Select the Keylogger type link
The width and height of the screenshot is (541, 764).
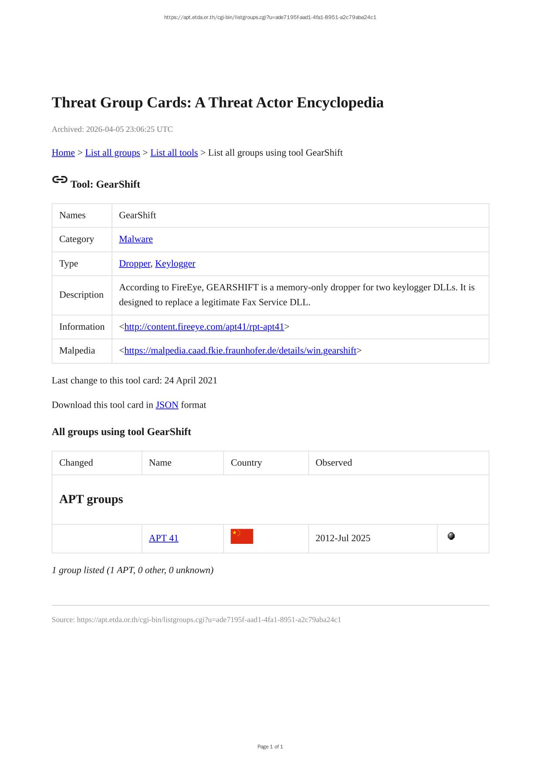[175, 263]
